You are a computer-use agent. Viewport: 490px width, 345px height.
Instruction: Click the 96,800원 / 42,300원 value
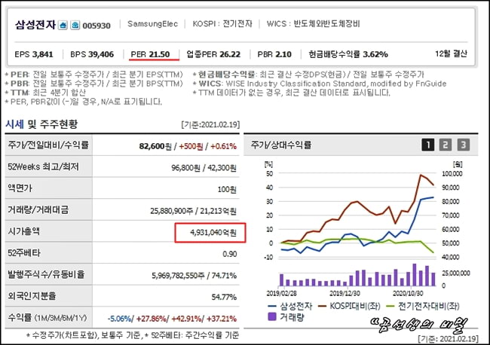204,168
